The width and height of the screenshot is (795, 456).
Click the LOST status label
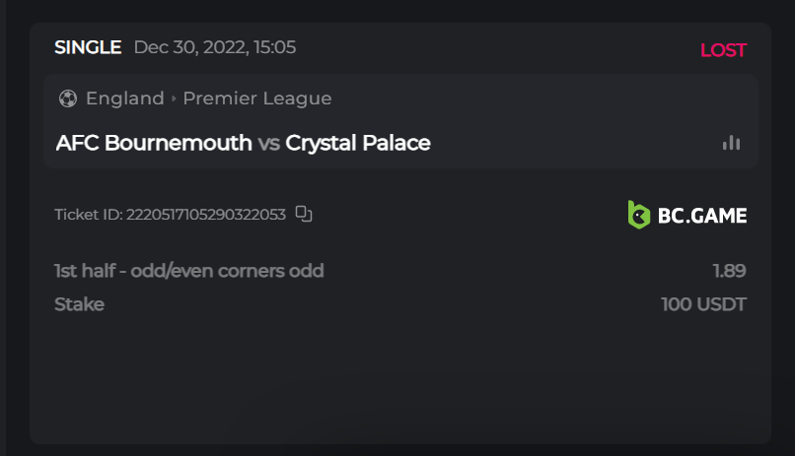point(723,50)
